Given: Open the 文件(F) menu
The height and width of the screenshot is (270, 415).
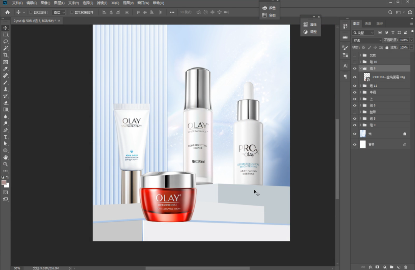Looking at the screenshot, I should click(x=17, y=3).
